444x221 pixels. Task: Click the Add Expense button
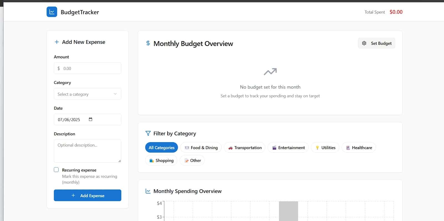[87, 195]
